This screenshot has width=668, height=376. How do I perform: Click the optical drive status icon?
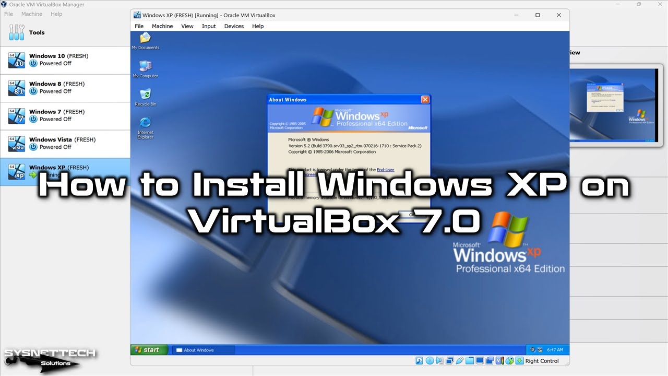(430, 360)
